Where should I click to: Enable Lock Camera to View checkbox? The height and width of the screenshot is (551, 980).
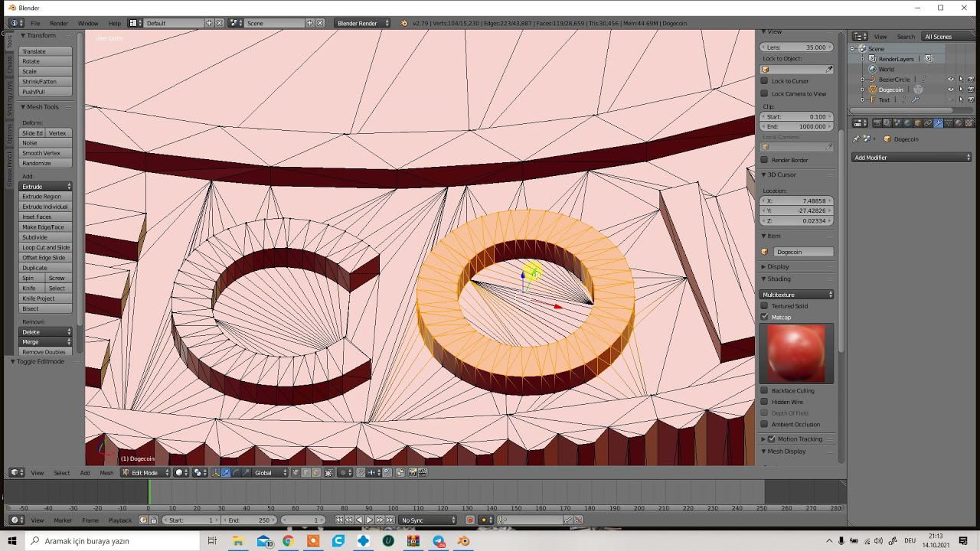pyautogui.click(x=764, y=93)
